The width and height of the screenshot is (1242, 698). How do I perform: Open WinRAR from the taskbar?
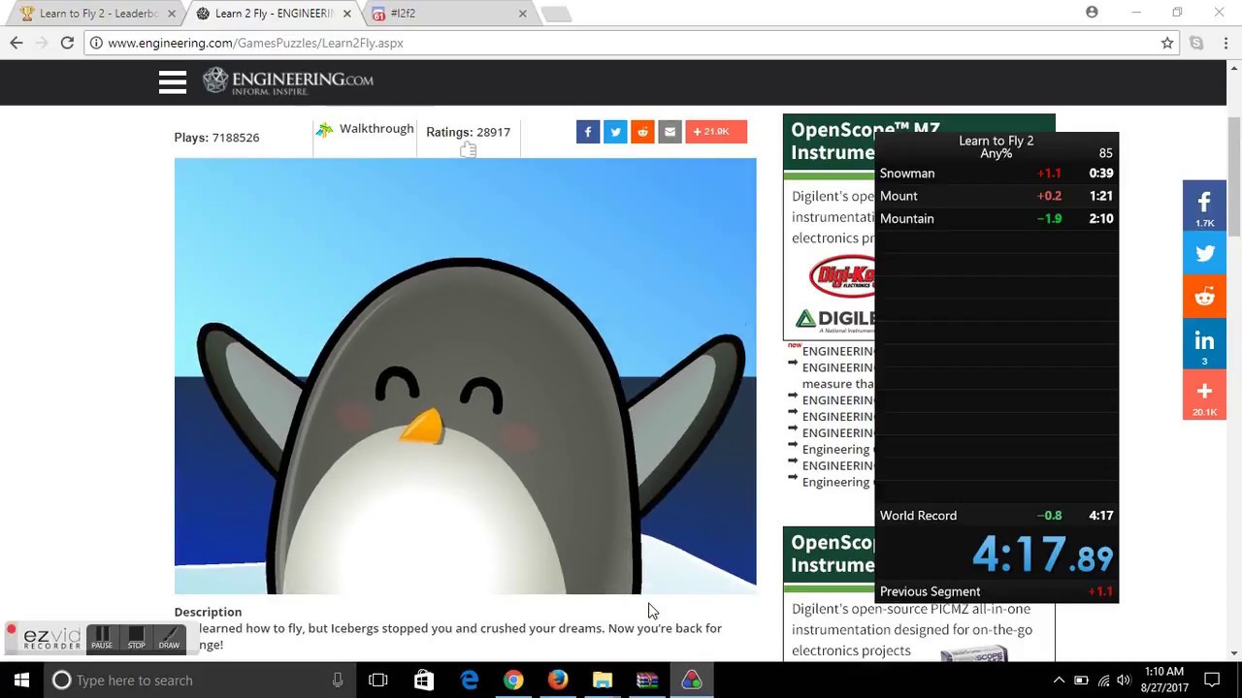coord(647,681)
